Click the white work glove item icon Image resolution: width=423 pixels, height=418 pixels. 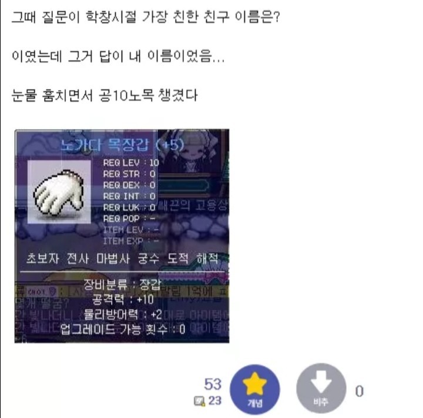tap(59, 192)
